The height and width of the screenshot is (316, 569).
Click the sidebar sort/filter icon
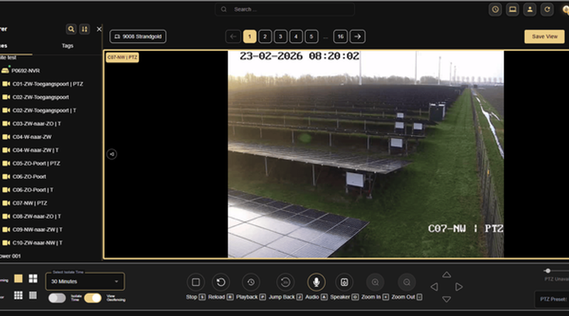pyautogui.click(x=85, y=29)
